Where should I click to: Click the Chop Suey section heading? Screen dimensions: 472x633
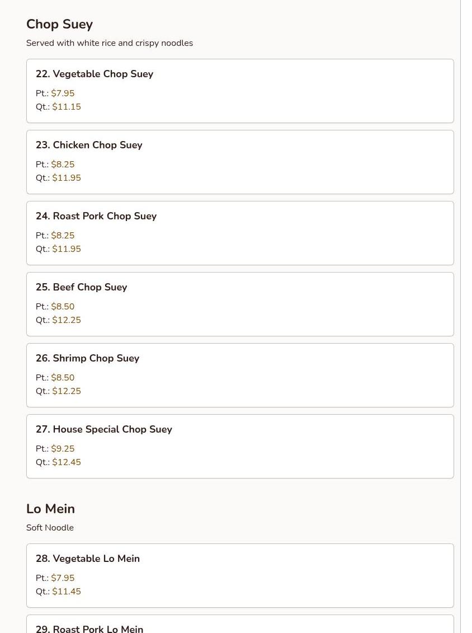(59, 24)
